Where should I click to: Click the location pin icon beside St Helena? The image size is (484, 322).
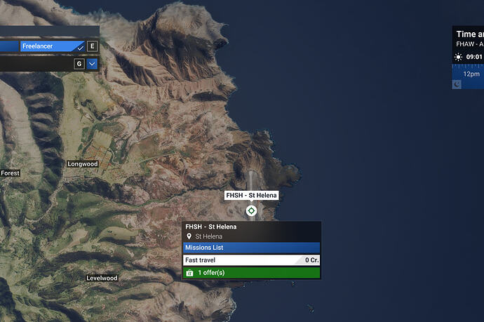point(189,236)
